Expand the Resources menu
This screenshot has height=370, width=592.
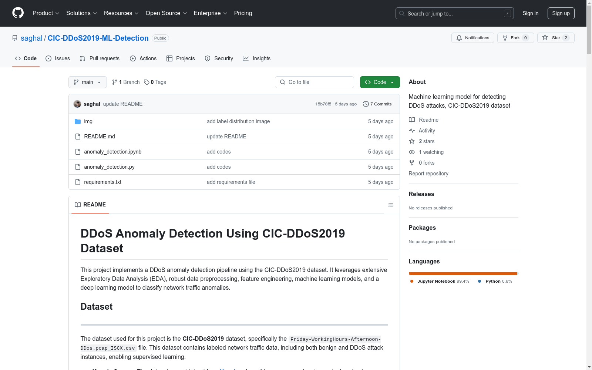click(x=121, y=13)
